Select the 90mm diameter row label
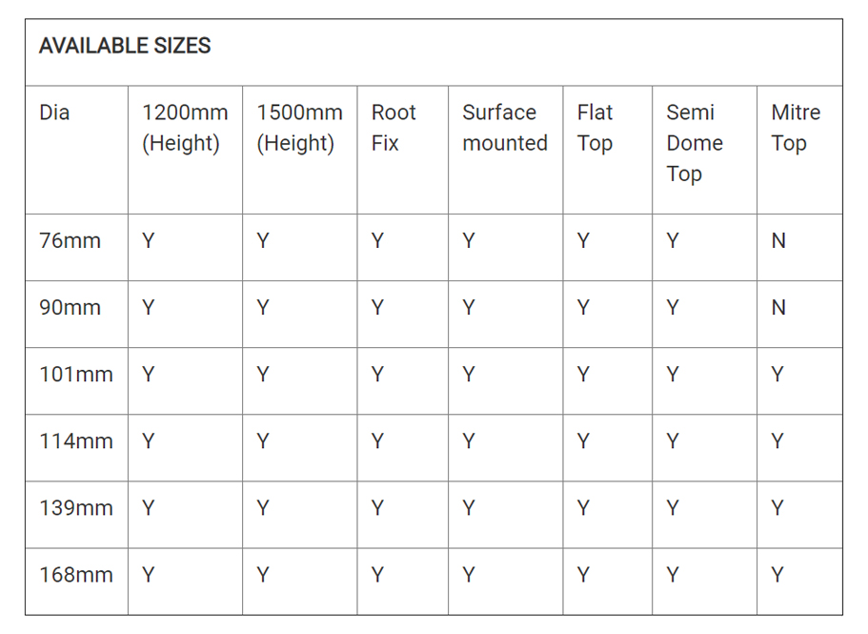The image size is (868, 634). 71,307
